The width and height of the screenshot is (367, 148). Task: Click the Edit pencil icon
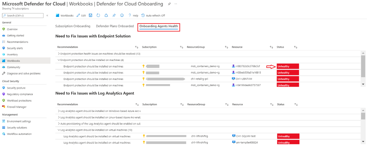[78, 15]
